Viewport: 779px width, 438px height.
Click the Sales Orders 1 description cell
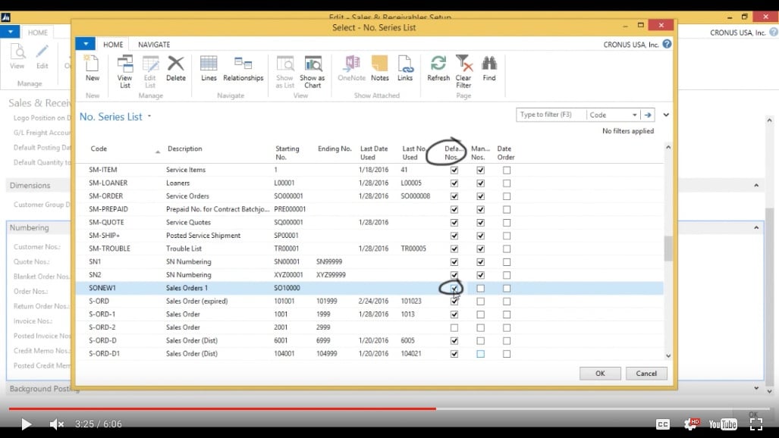187,288
